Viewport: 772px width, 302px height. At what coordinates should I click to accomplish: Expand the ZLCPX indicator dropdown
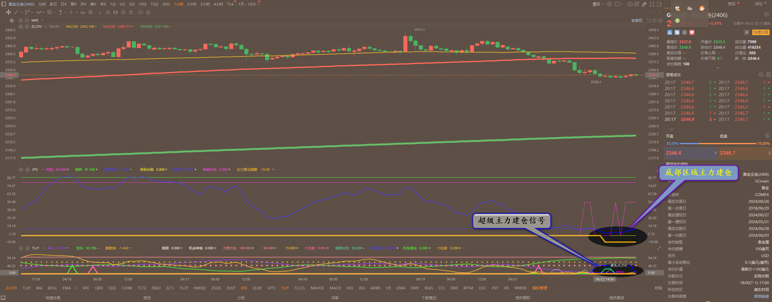point(45,27)
